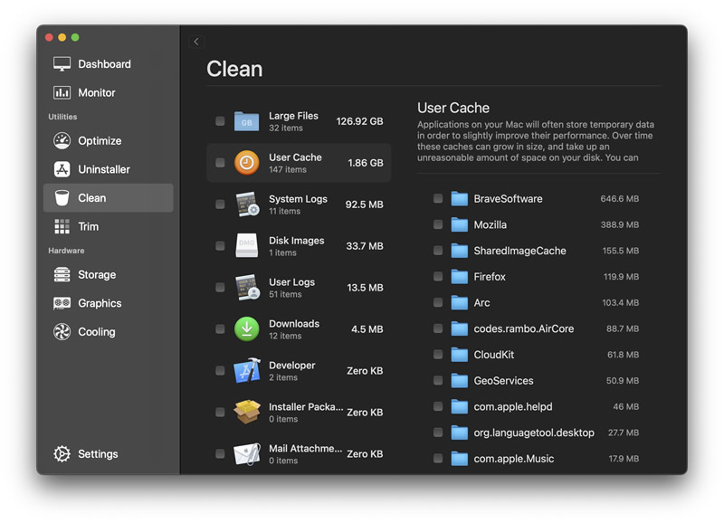
Task: Check the Large Files checkbox
Action: coord(220,121)
